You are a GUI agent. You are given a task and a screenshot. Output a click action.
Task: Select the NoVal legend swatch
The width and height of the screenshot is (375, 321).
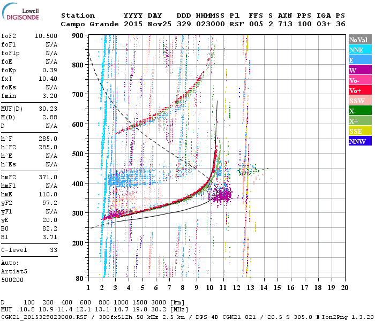pos(360,40)
